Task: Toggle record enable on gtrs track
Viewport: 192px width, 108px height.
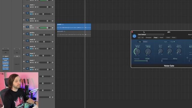Action: coord(35,28)
